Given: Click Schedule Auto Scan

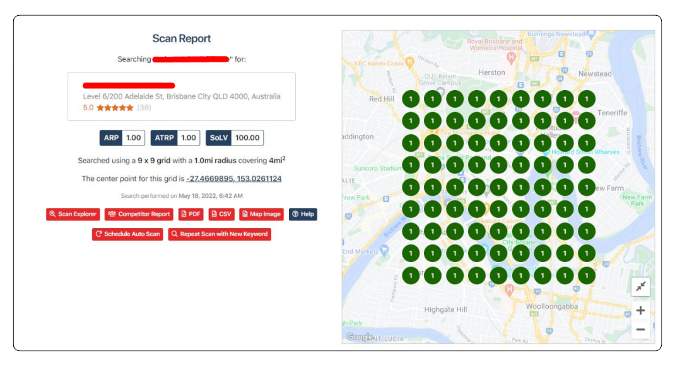Looking at the screenshot, I should [x=127, y=234].
